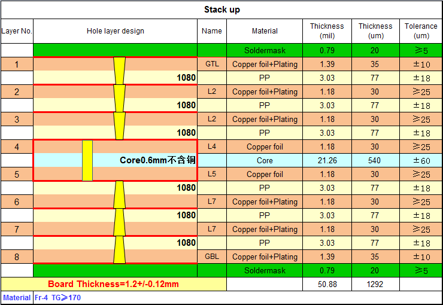The height and width of the screenshot is (305, 443).
Task: Select the "Core" material cell
Action: (265, 160)
